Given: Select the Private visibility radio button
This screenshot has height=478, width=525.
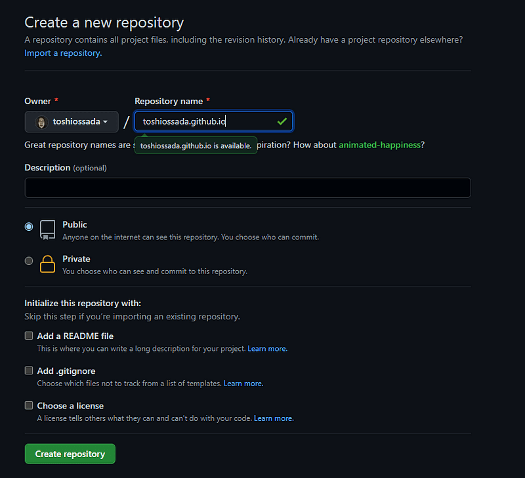Looking at the screenshot, I should [x=29, y=260].
